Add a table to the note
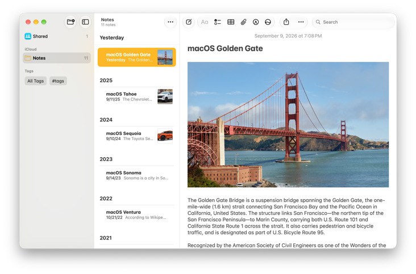This screenshot has height=274, width=416. click(x=231, y=22)
